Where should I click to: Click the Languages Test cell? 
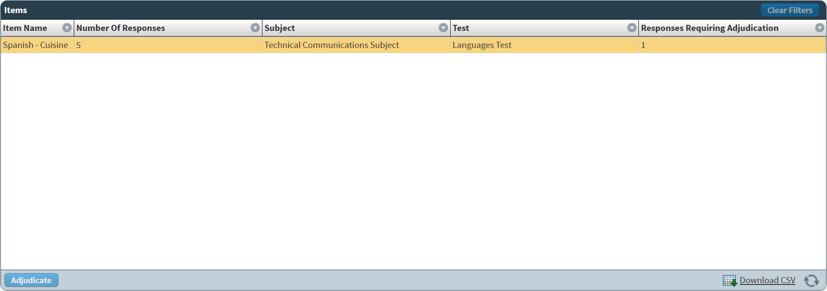pos(482,45)
